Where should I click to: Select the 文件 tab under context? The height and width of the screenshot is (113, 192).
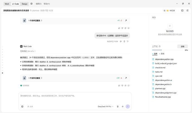click(x=155, y=54)
